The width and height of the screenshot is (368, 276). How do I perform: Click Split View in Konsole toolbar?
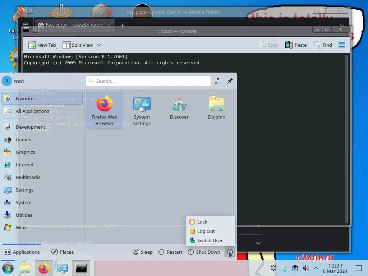point(78,45)
